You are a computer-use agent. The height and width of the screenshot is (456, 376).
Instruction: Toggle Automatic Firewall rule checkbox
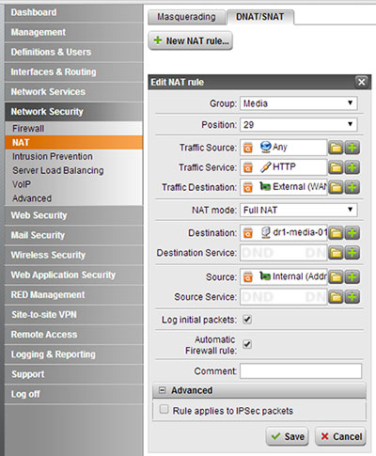(247, 344)
